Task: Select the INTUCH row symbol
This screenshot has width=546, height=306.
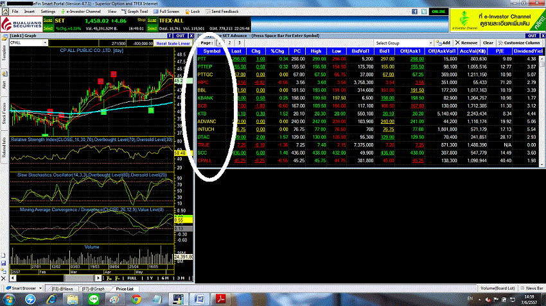Action: tap(206, 130)
